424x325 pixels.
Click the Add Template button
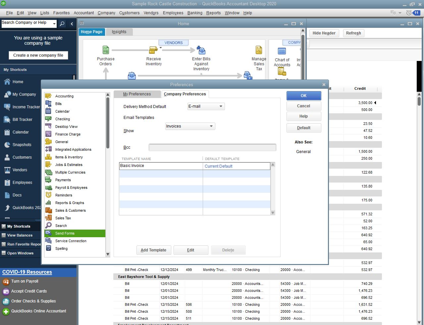(x=154, y=250)
